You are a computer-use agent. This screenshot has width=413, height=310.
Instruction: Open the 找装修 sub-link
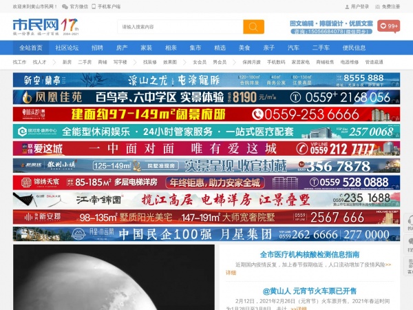click(150, 62)
